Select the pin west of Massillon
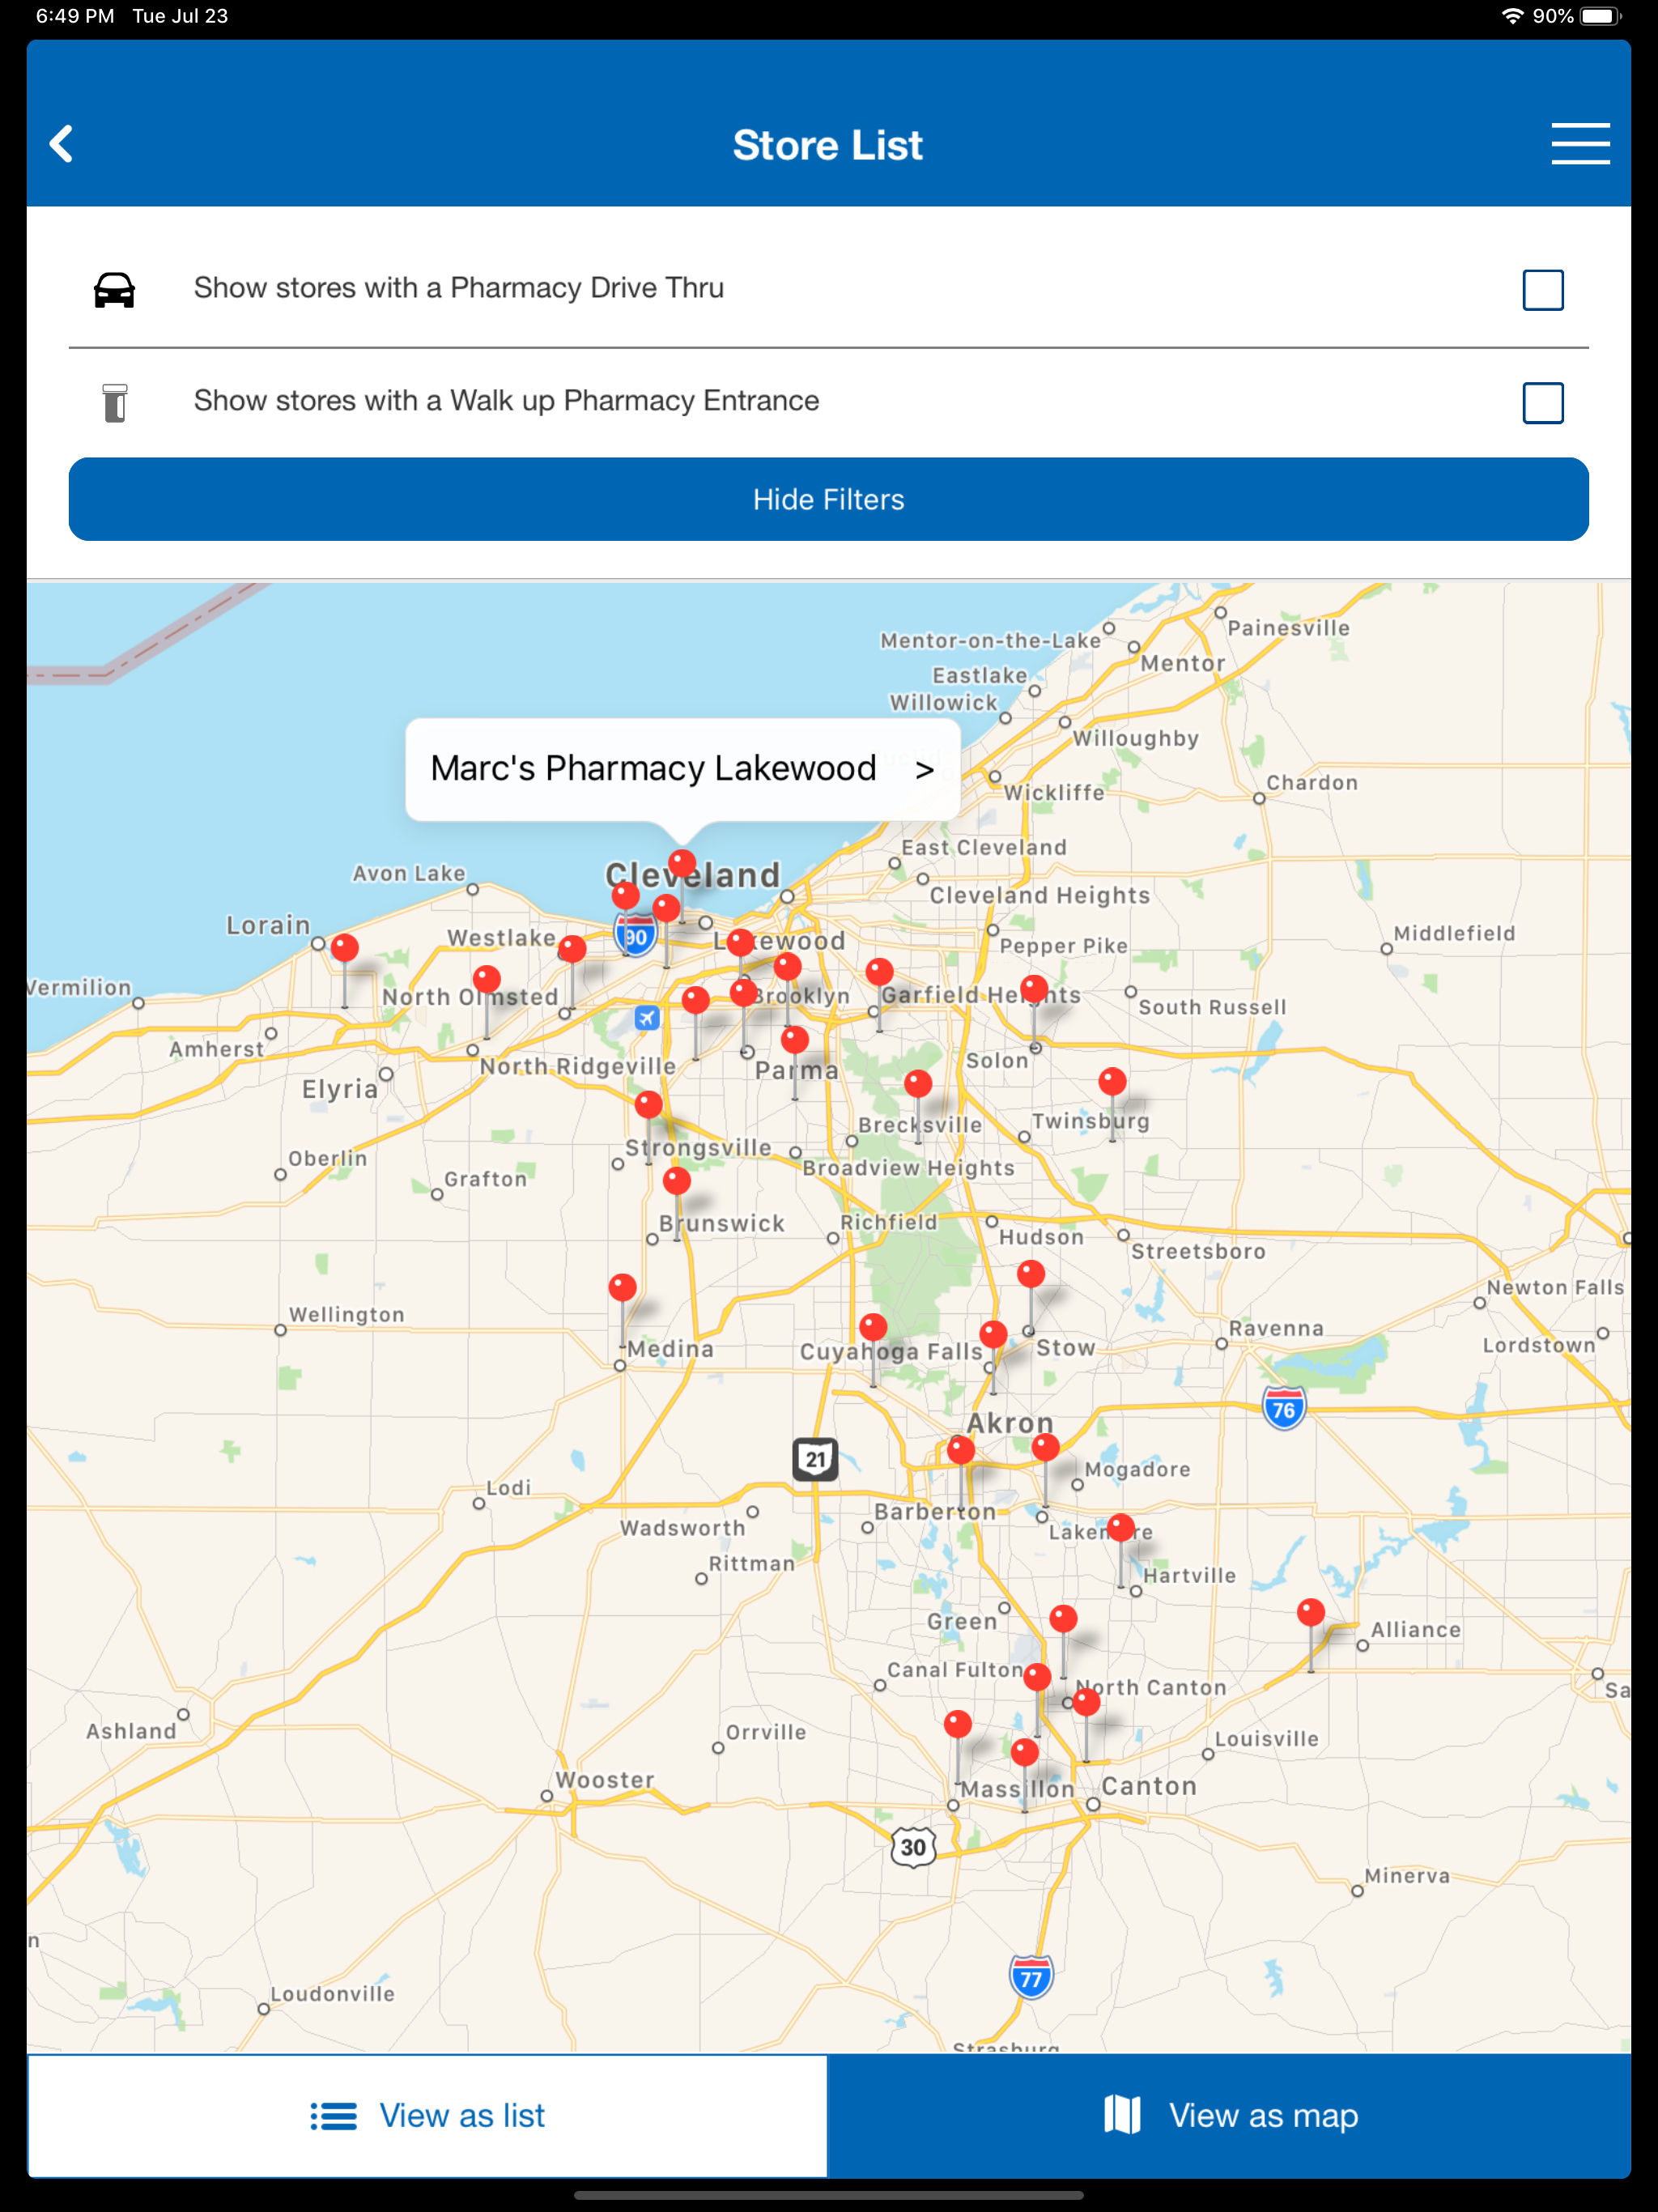Viewport: 1658px width, 2212px height. pos(957,1723)
